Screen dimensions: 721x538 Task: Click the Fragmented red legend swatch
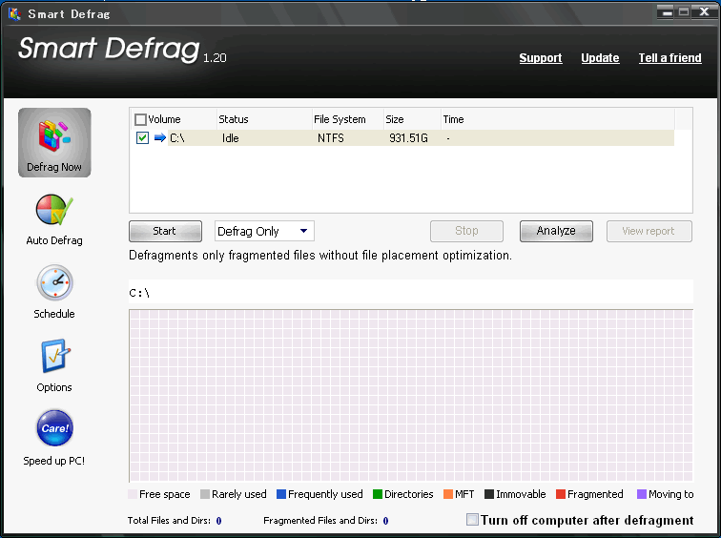561,494
